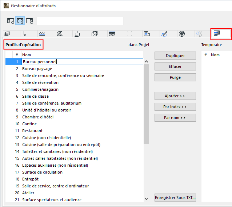Open the Cities globe tab
The image size is (232, 207).
(x=186, y=34)
